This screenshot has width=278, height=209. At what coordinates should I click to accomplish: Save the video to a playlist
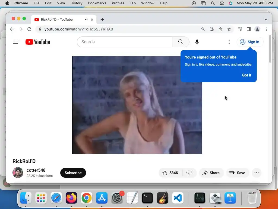click(x=237, y=173)
